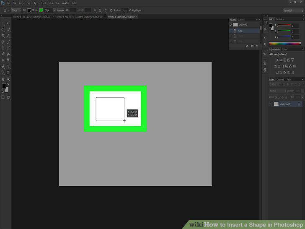Create new snapshot in History panel
The width and height of the screenshot is (305, 229).
tap(252, 46)
